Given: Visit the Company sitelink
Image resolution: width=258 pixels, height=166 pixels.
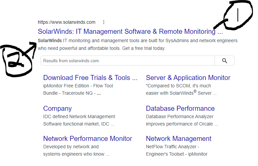Looking at the screenshot, I should tap(58, 108).
